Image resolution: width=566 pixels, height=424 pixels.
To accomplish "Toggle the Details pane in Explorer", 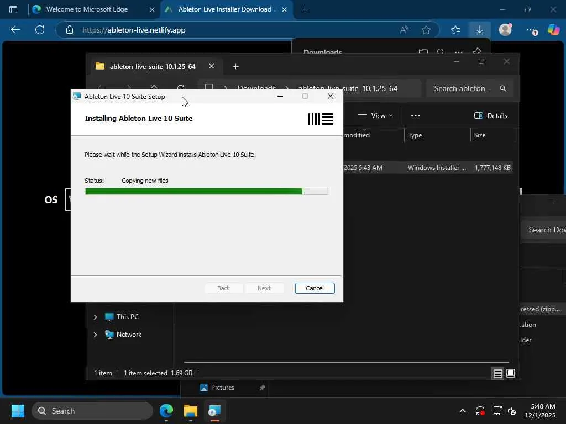I will [x=491, y=116].
